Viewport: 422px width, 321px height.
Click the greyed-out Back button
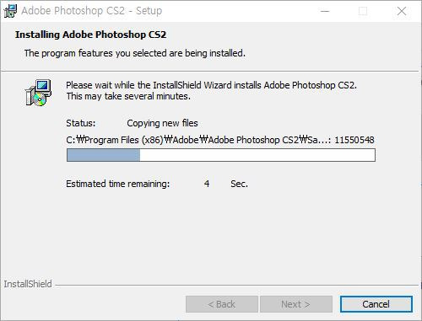tap(222, 304)
